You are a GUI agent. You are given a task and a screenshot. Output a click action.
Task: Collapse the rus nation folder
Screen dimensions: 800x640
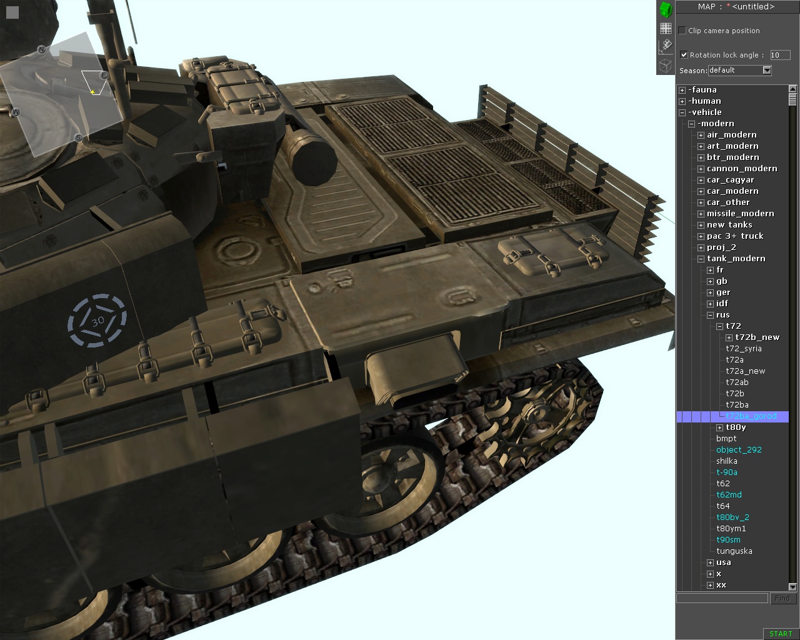(x=710, y=315)
